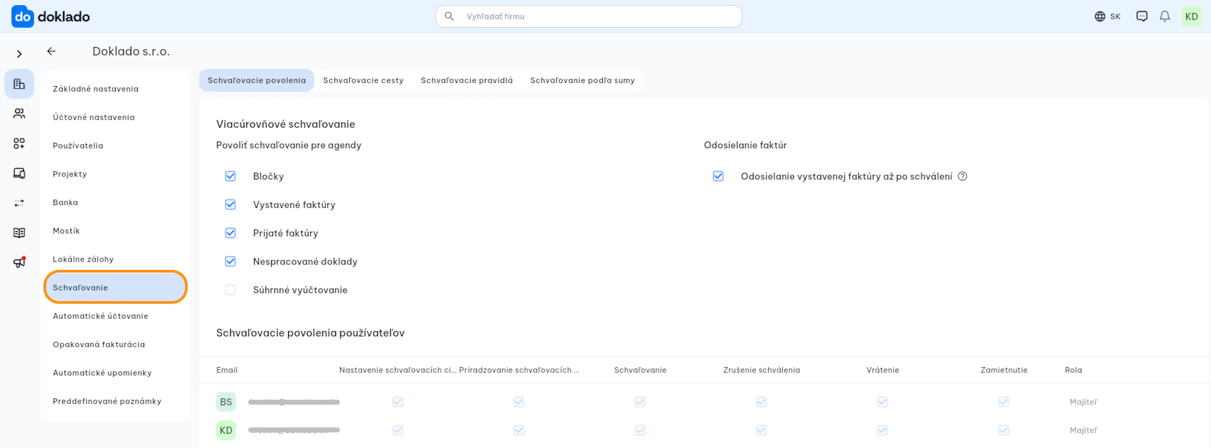Viewport: 1211px width, 448px height.
Task: Uncheck the Nespracované doklady checkbox
Action: pyautogui.click(x=230, y=261)
